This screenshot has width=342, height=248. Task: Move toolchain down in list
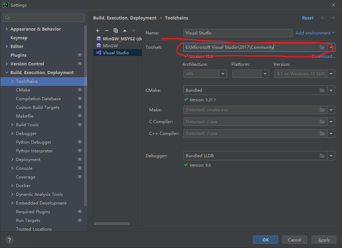coord(134,31)
